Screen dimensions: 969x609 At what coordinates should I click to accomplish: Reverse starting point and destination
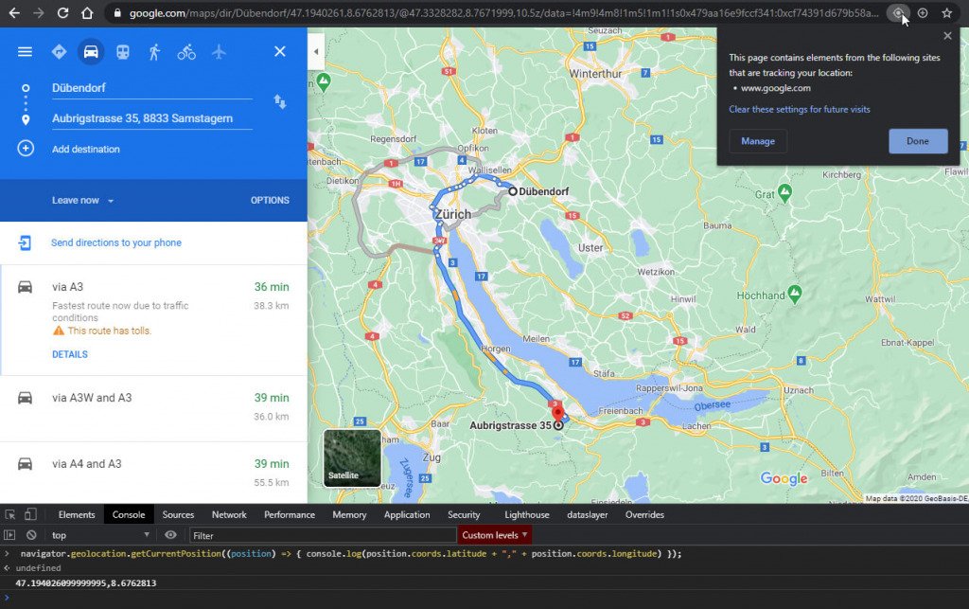point(280,101)
